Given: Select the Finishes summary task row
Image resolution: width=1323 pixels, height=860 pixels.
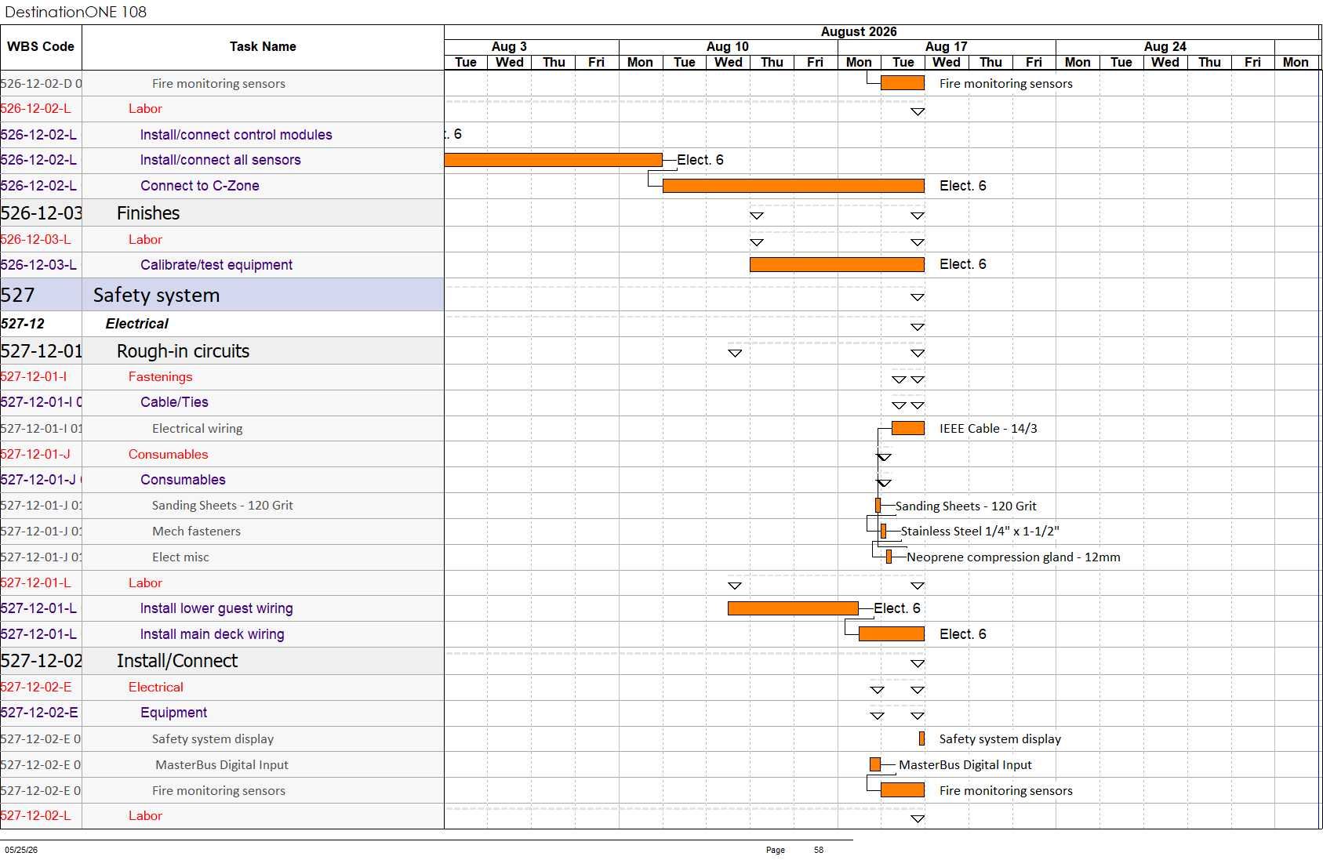Looking at the screenshot, I should tap(222, 213).
